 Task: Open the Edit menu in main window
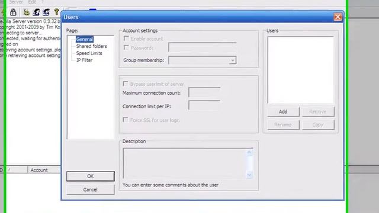pyautogui.click(x=31, y=2)
